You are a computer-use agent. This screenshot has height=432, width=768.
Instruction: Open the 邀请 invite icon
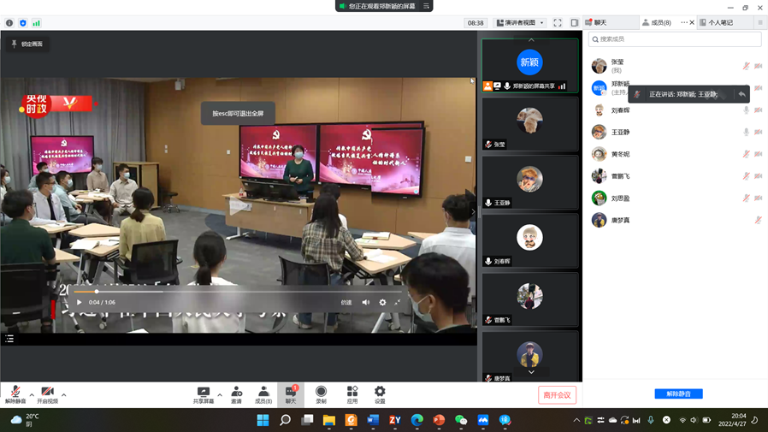(236, 394)
